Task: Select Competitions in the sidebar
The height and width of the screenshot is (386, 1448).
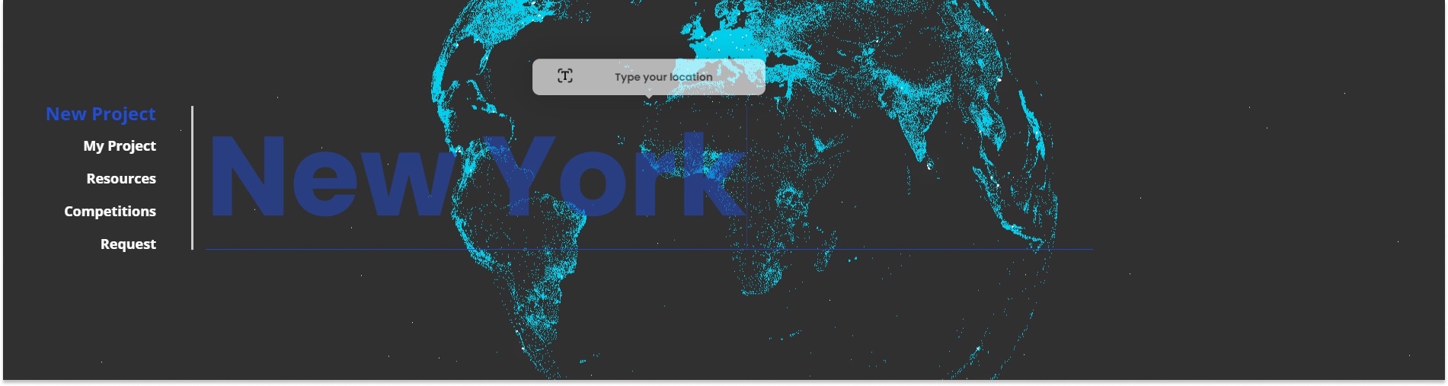Action: point(110,212)
